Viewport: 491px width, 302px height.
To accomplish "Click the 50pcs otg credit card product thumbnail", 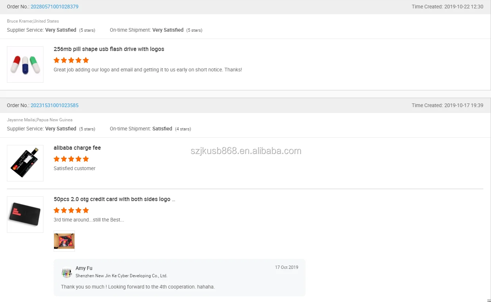I will tap(25, 215).
